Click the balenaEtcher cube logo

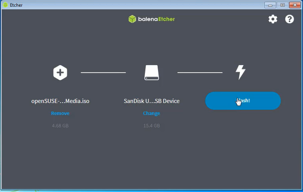(132, 19)
